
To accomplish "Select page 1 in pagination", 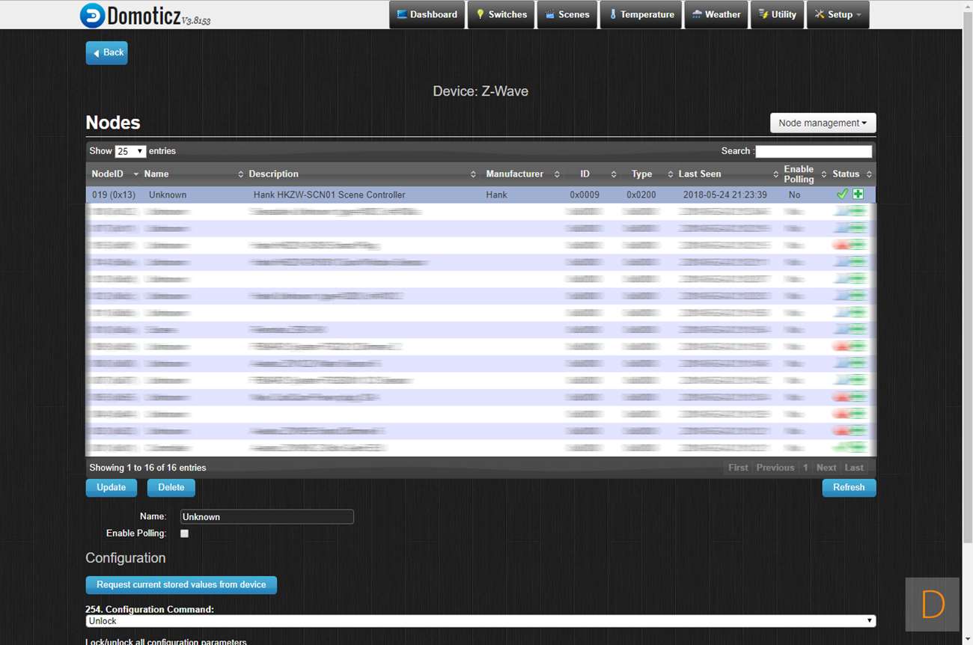I will [x=805, y=468].
